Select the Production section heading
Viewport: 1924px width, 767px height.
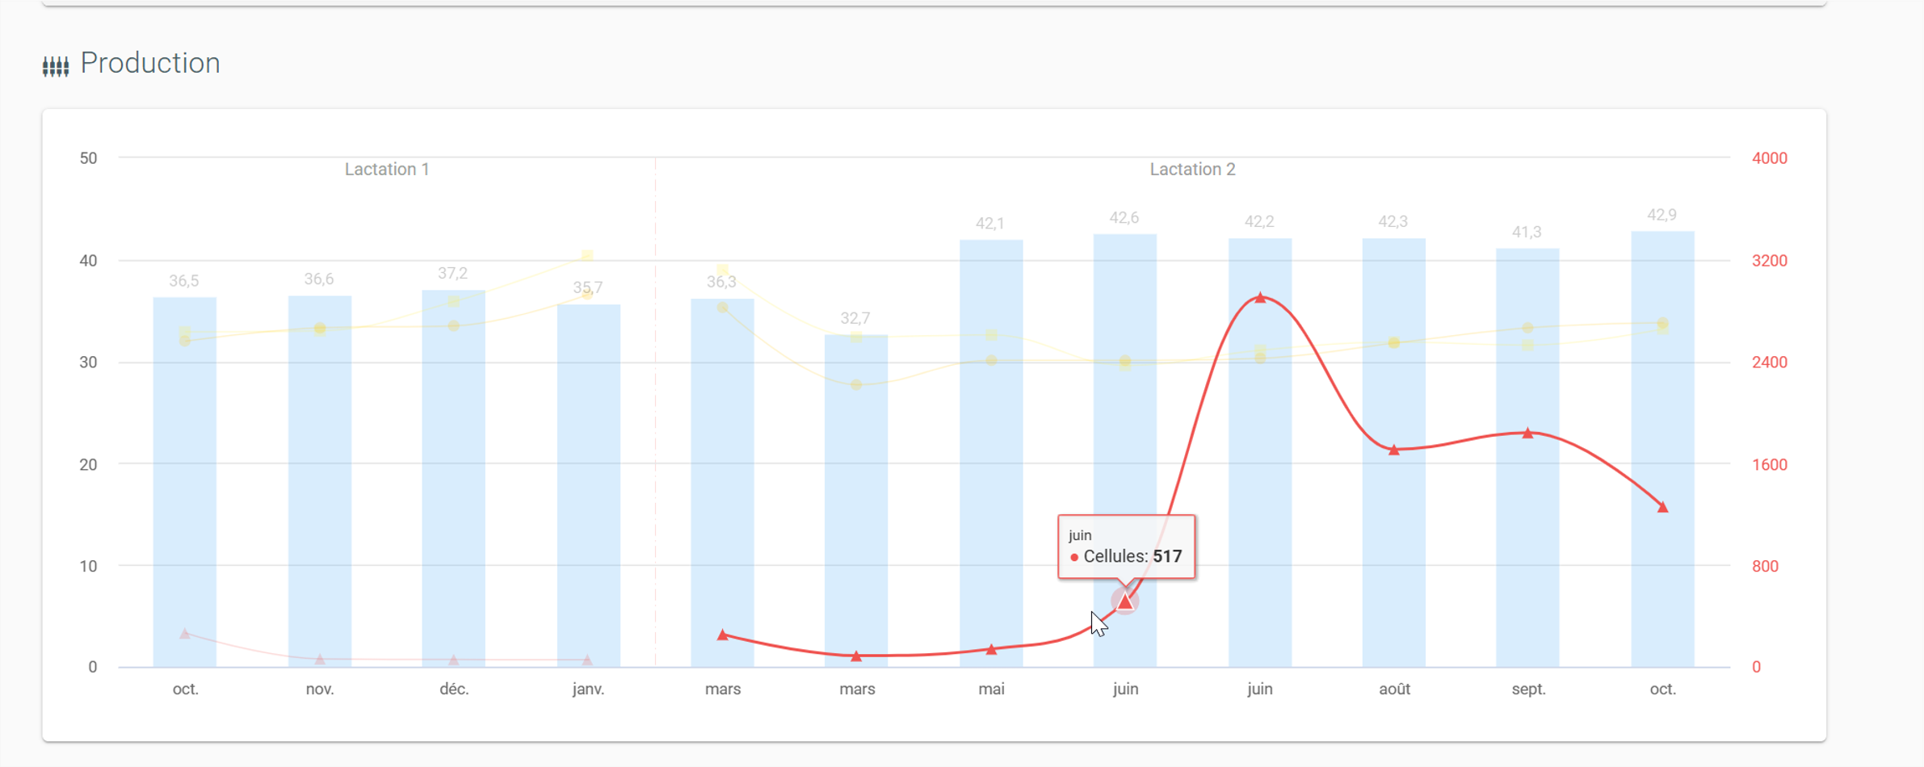(150, 63)
